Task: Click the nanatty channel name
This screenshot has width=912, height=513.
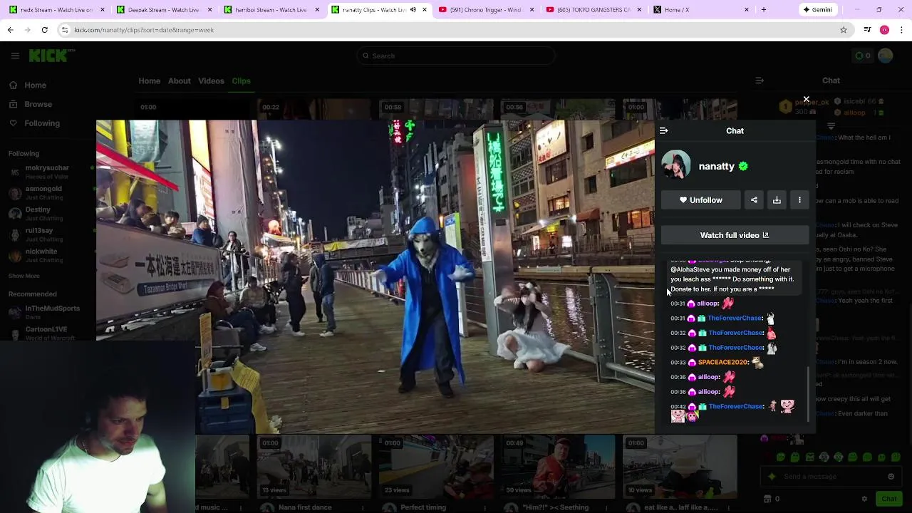Action: [716, 166]
